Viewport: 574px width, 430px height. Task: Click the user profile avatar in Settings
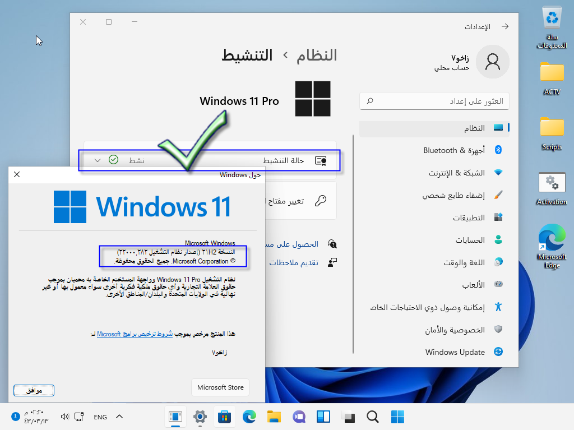[492, 62]
